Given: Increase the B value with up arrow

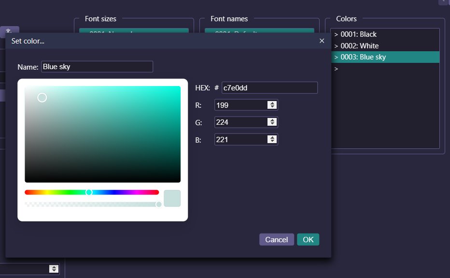Looking at the screenshot, I should click(272, 137).
